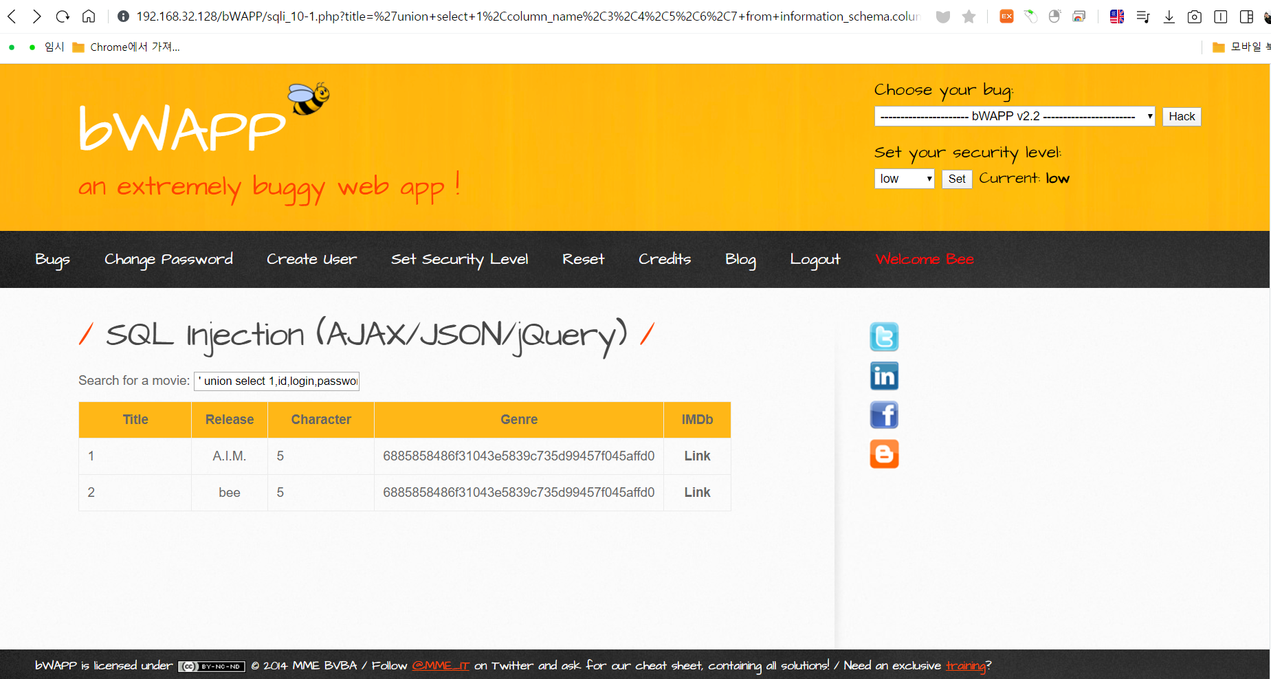Click the Release column header
The image size is (1271, 679).
[x=230, y=419]
